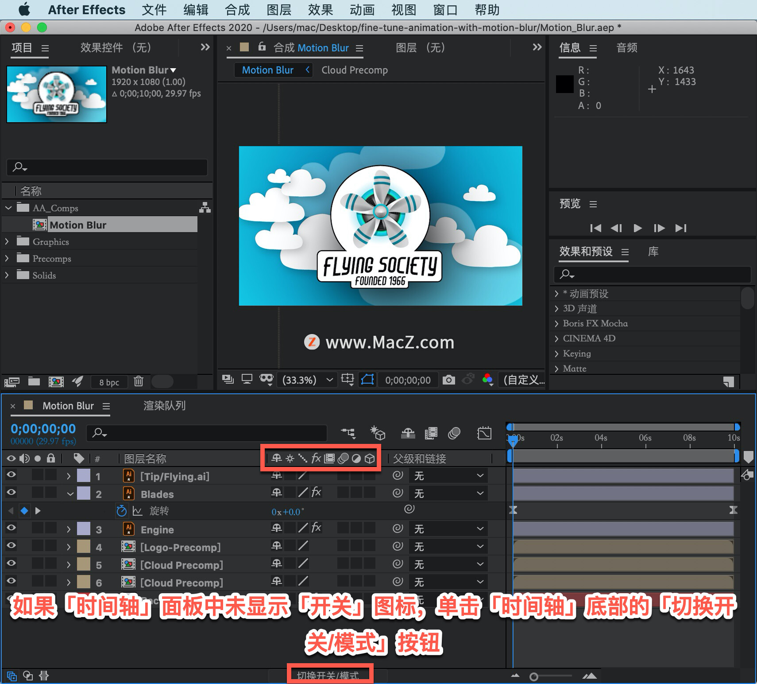Create a new folder in Project panel
Screen dimensions: 757x684
34,381
